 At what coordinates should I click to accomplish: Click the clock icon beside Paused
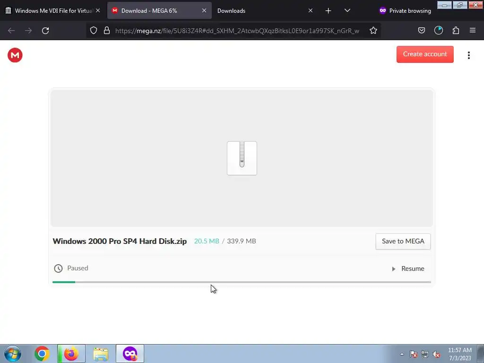point(58,268)
